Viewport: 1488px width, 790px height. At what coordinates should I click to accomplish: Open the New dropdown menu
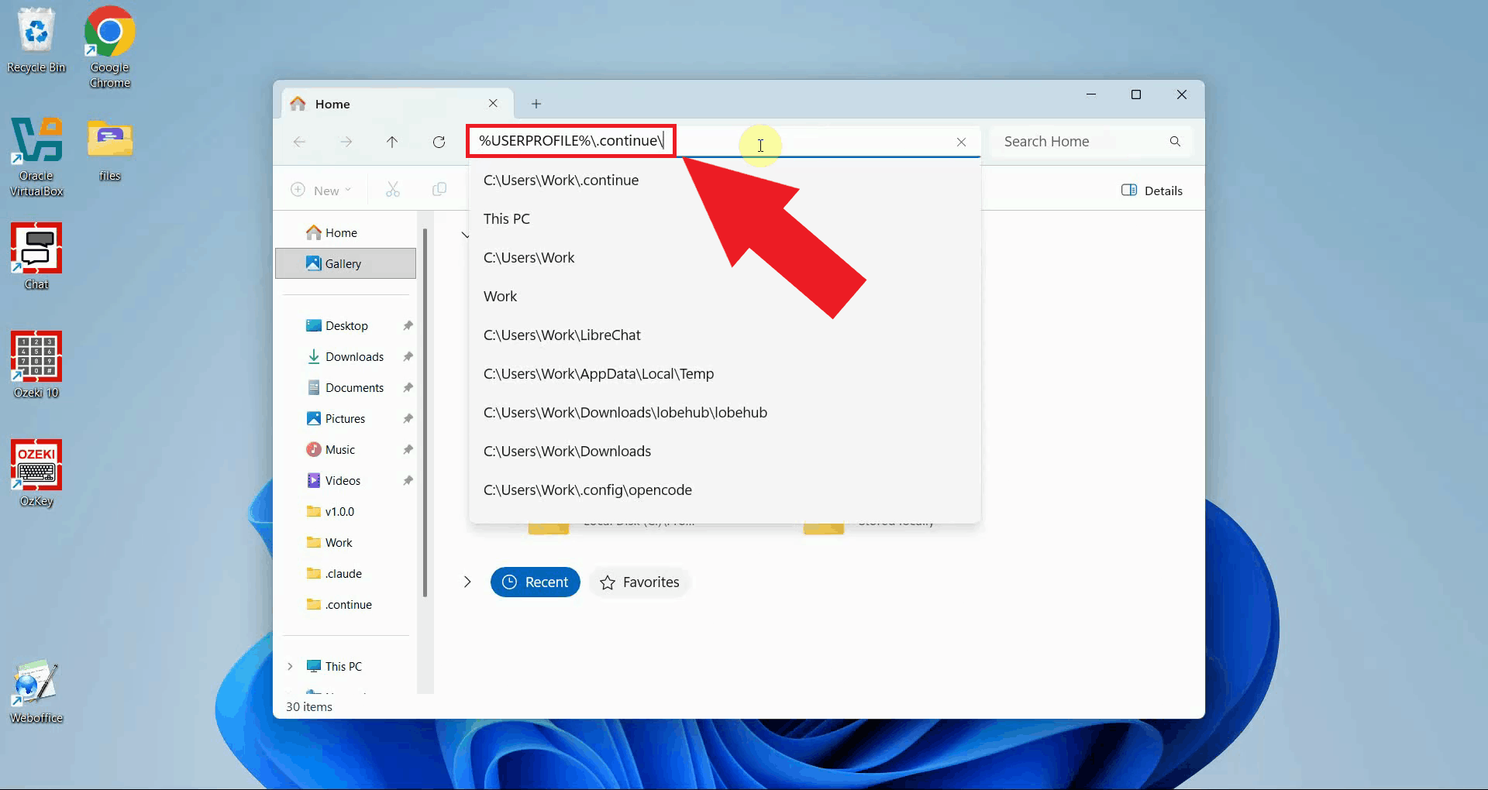click(321, 191)
